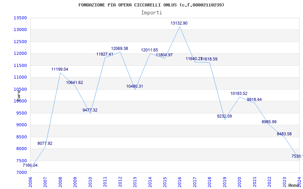Select the 12500 y-axis tick label
The image size is (303, 189).
[x=20, y=42]
